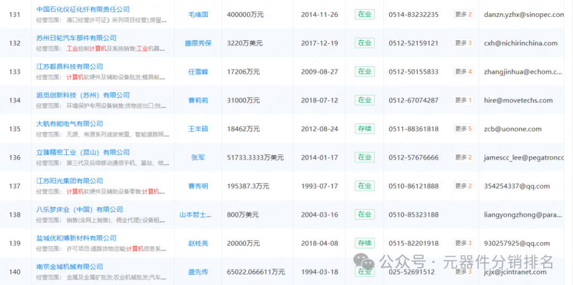The width and height of the screenshot is (573, 285).
Task: Open legal representative 曹秀明
Action: point(198,186)
